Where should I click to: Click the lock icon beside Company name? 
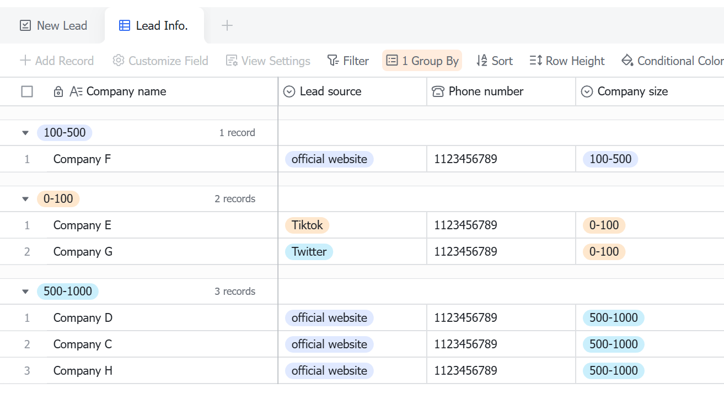(58, 91)
